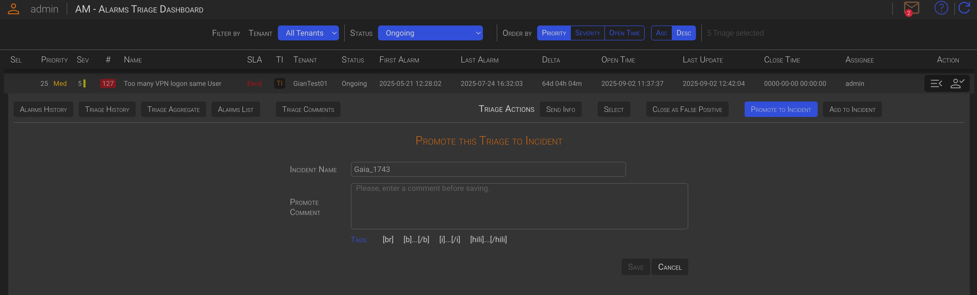Open the Alarms History tab
The height and width of the screenshot is (295, 977).
tap(43, 109)
